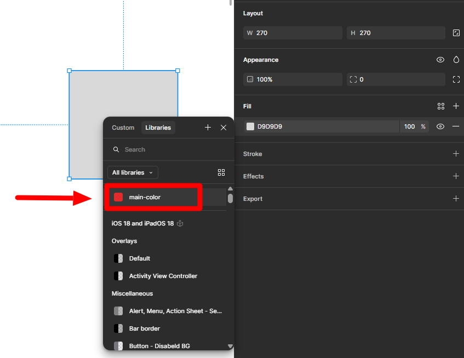Image resolution: width=464 pixels, height=358 pixels.
Task: Open fill styles and variables icon
Action: click(x=440, y=106)
